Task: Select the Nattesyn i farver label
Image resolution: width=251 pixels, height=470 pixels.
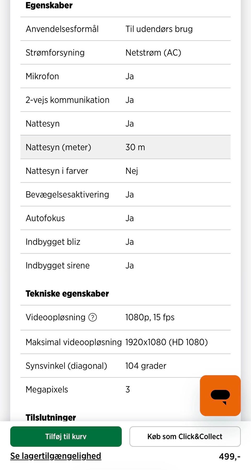Action: pyautogui.click(x=57, y=171)
